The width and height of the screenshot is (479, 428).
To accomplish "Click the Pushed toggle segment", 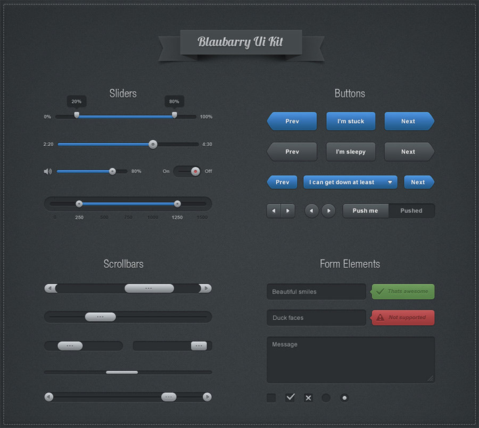I will [411, 211].
